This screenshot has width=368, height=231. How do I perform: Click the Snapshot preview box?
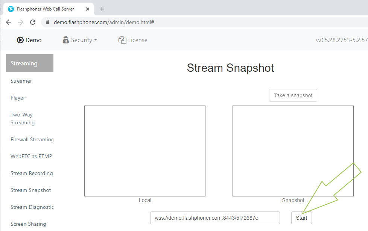pyautogui.click(x=293, y=151)
